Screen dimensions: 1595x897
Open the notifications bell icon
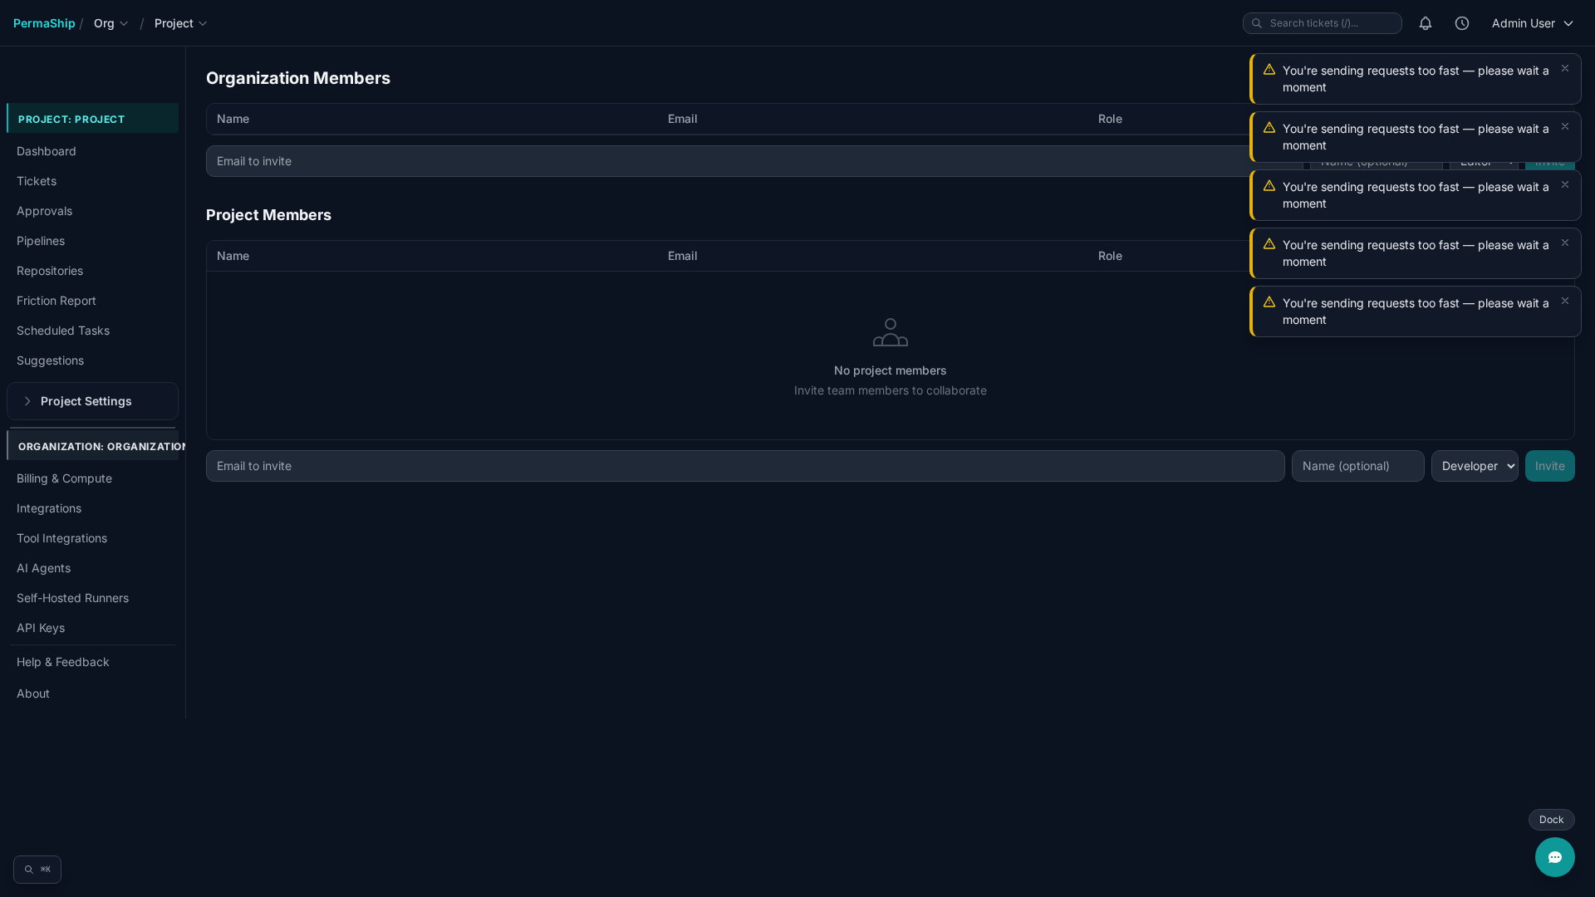1426,23
